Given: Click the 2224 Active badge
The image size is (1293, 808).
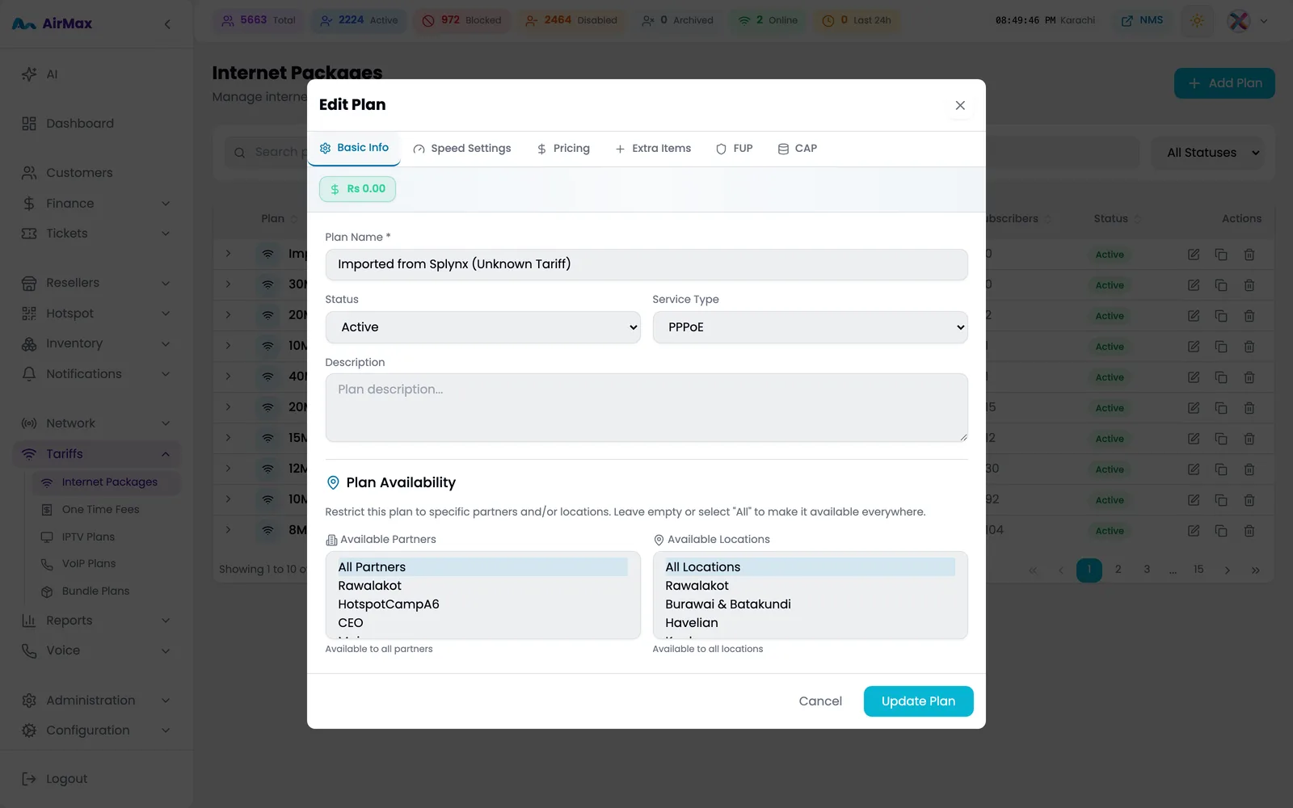Looking at the screenshot, I should (x=360, y=20).
